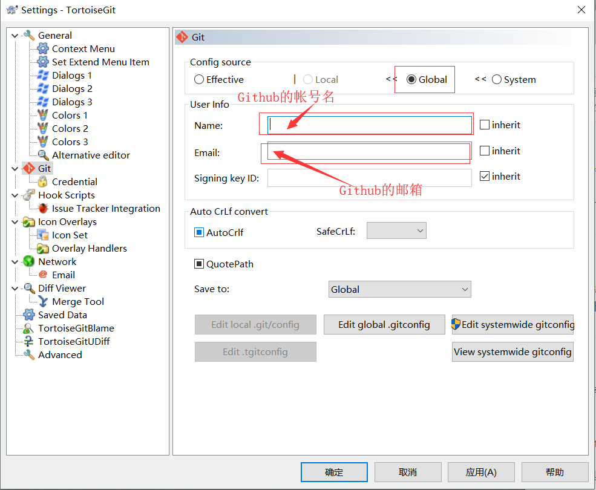Open the Save to Global dropdown
This screenshot has width=596, height=490.
tap(399, 290)
